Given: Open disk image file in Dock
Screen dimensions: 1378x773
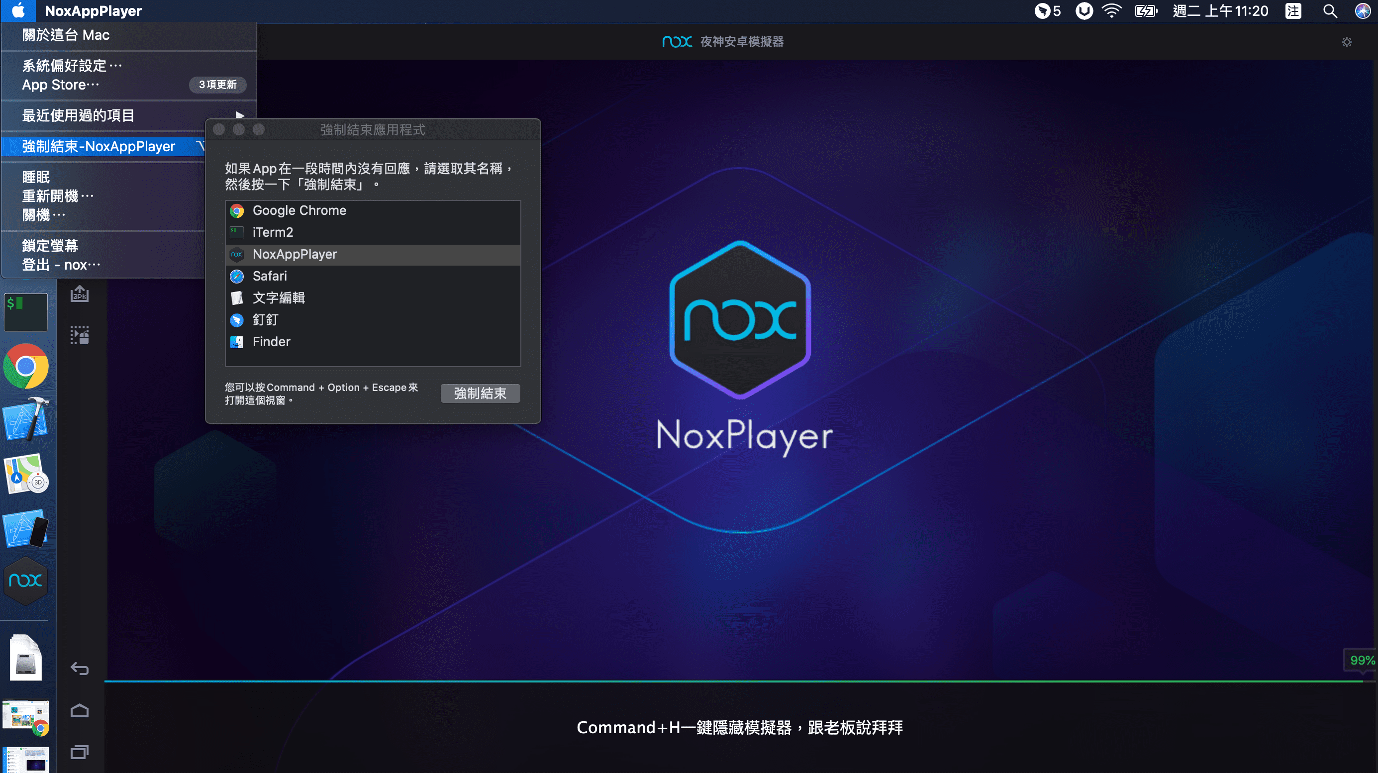Looking at the screenshot, I should click(26, 658).
